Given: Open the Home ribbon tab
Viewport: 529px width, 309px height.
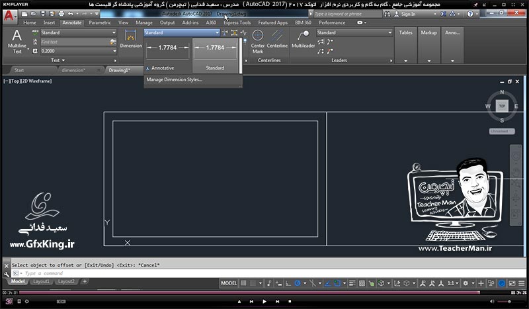Looking at the screenshot, I should (x=30, y=22).
